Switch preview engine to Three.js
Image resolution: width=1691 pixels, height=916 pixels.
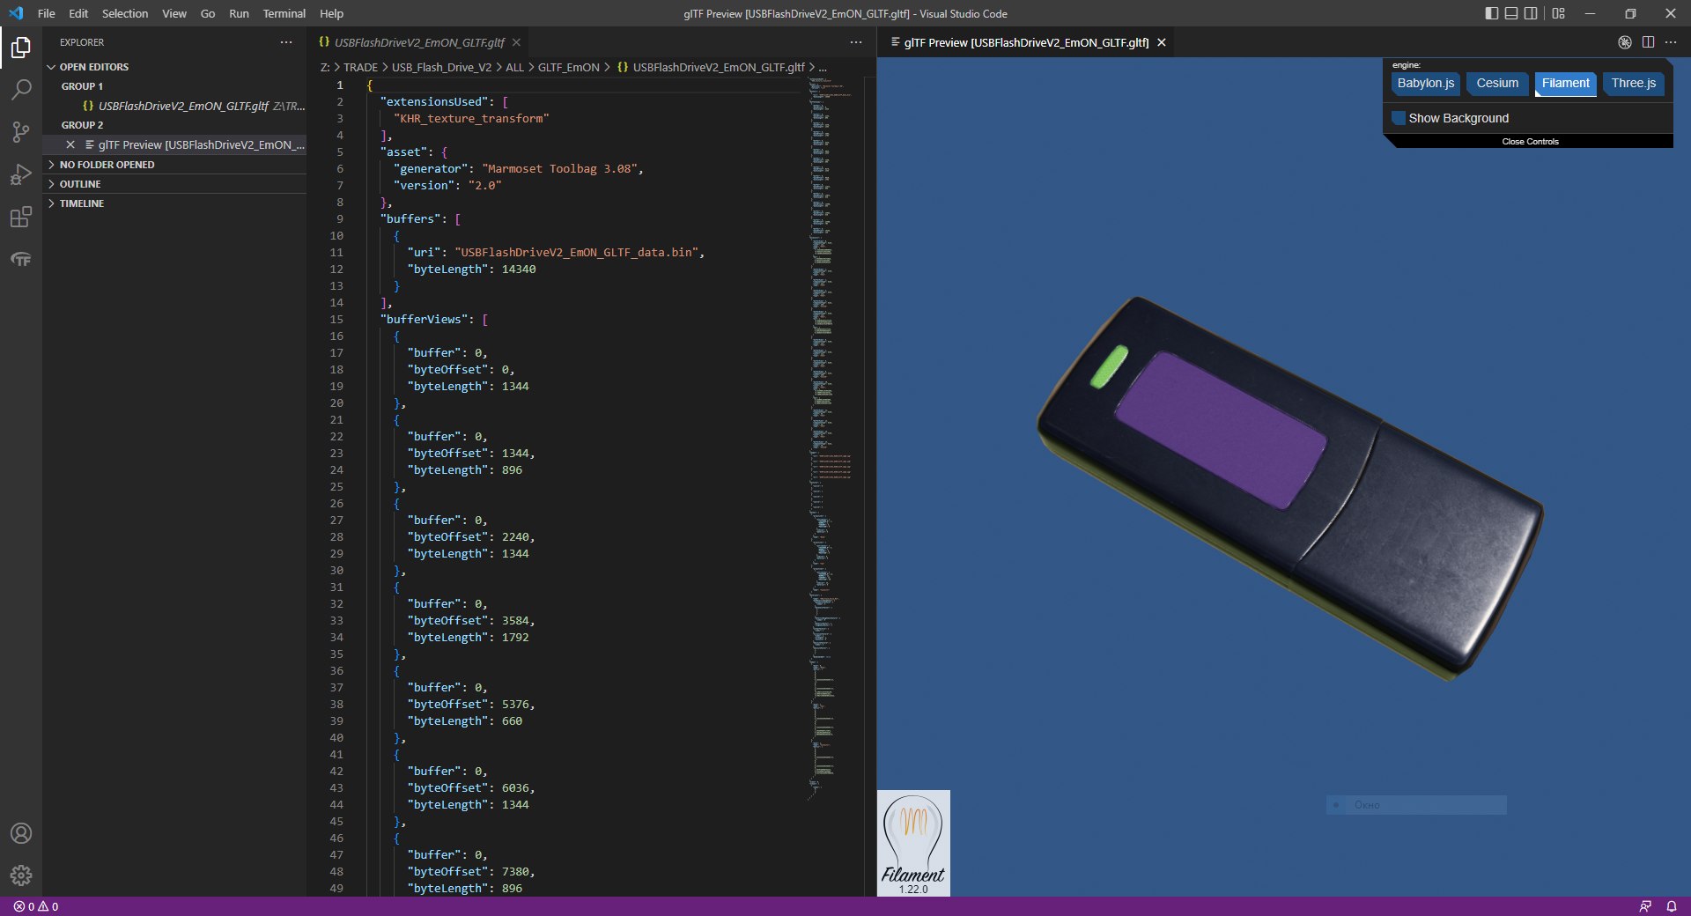pyautogui.click(x=1634, y=84)
